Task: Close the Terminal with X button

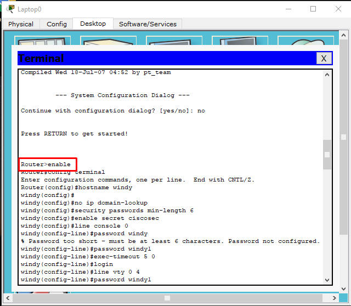Action: tap(324, 59)
